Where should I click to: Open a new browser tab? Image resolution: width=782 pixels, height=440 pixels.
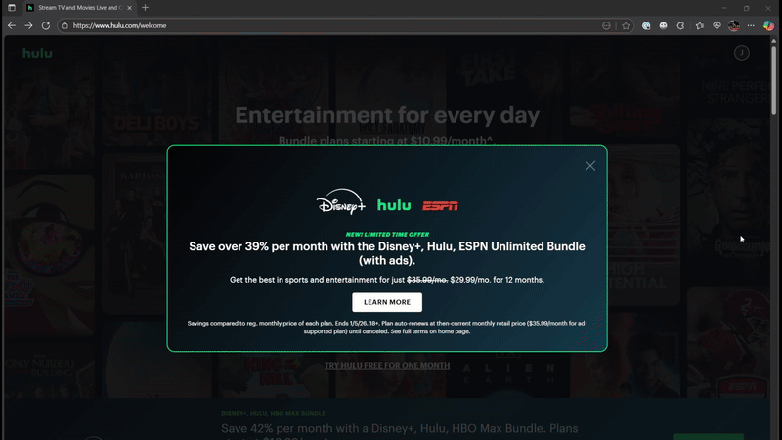(x=145, y=8)
